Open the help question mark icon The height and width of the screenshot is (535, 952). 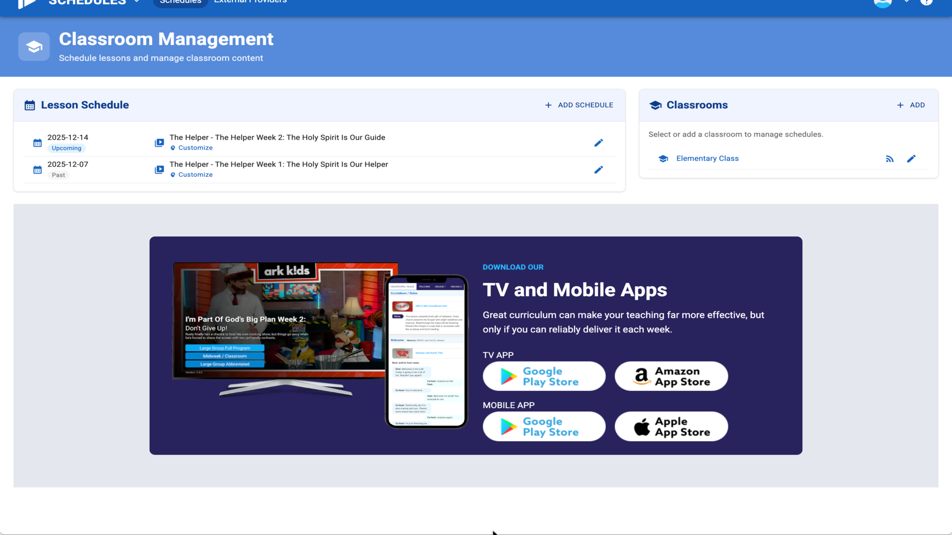926,2
